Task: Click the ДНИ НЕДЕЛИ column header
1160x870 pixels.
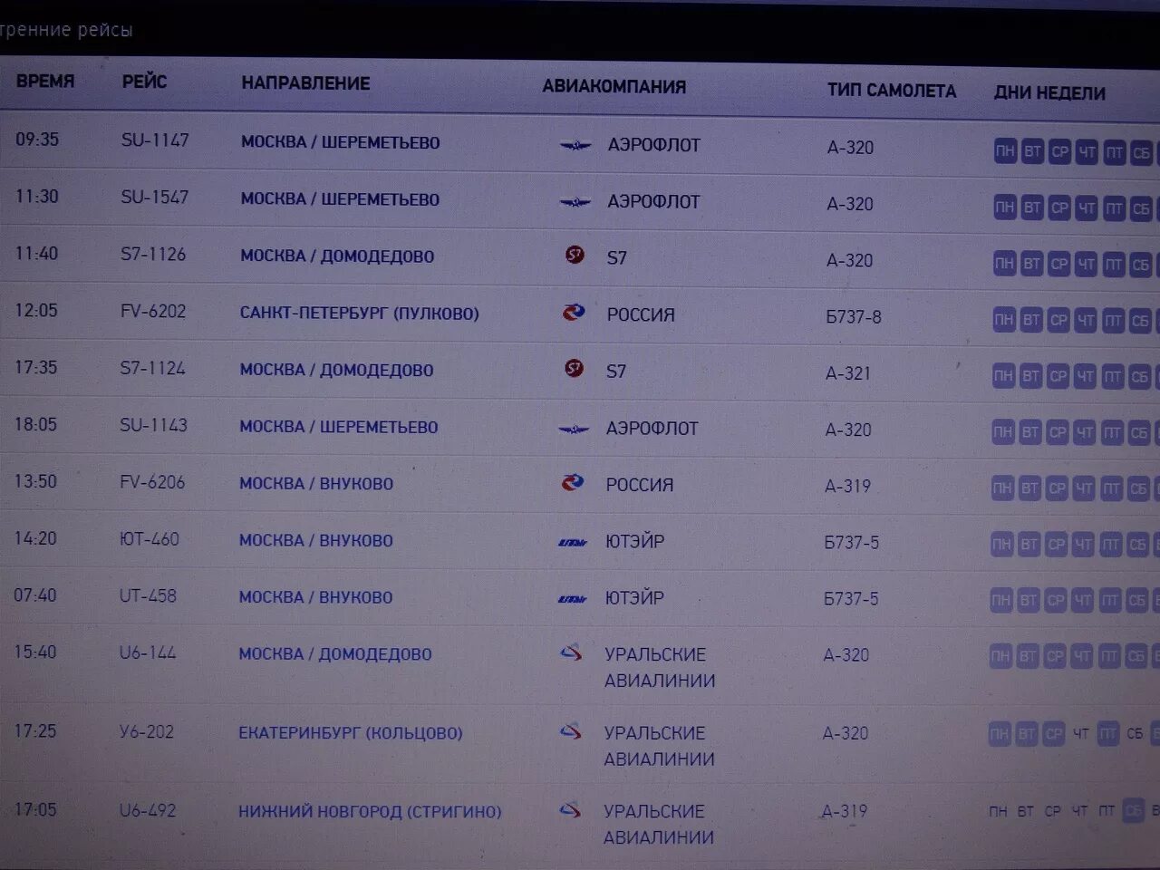Action: click(1049, 93)
